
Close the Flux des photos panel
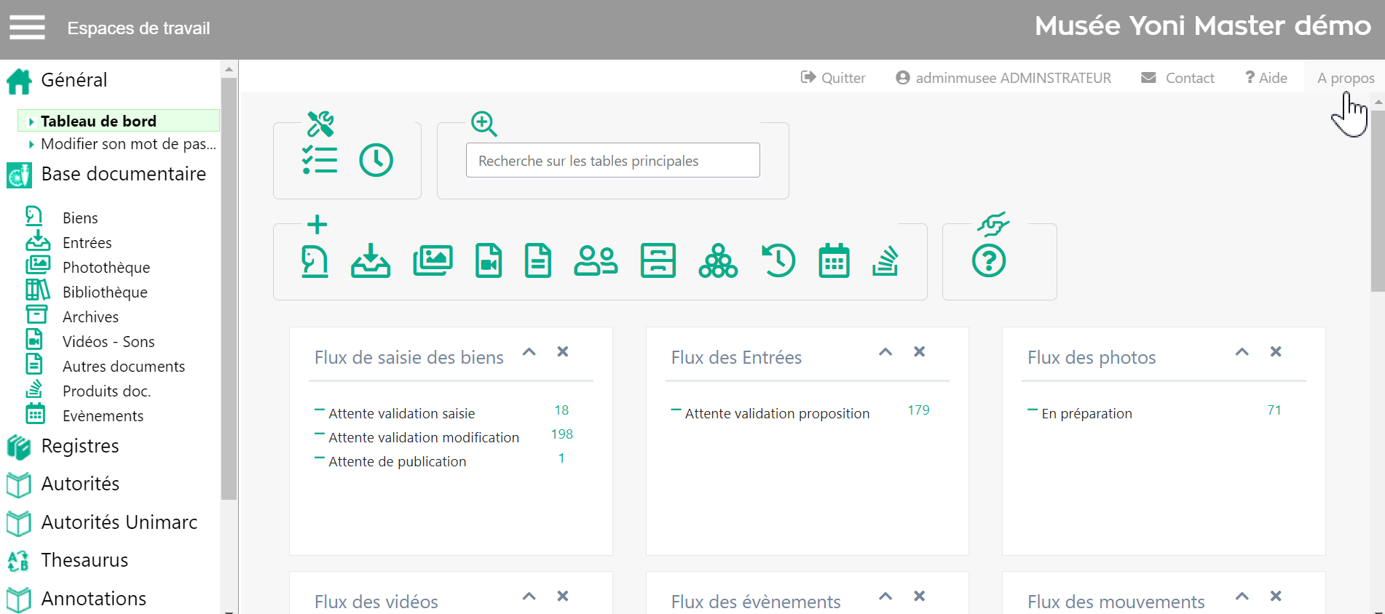pos(1276,352)
